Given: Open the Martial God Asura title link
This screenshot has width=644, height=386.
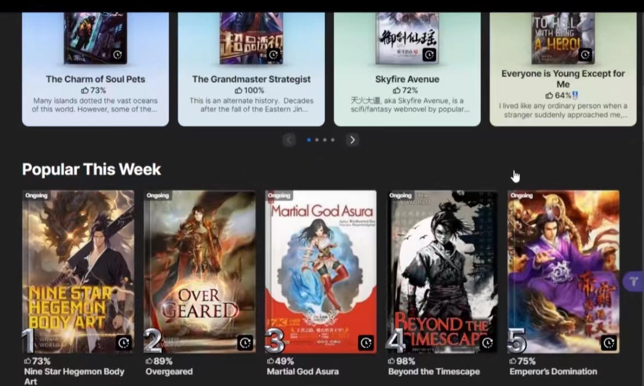Looking at the screenshot, I should click(x=303, y=372).
